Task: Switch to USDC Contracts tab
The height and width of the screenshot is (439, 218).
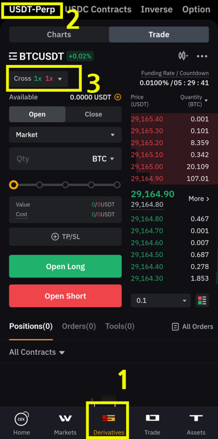Action: [98, 9]
